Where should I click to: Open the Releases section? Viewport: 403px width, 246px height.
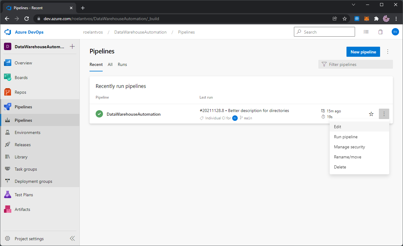click(x=22, y=144)
